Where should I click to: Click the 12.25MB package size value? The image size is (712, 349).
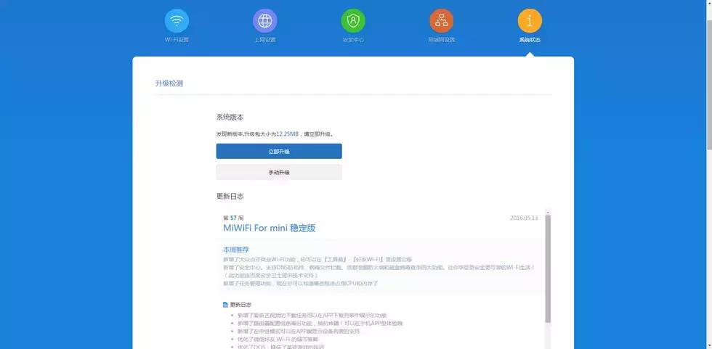(288, 134)
